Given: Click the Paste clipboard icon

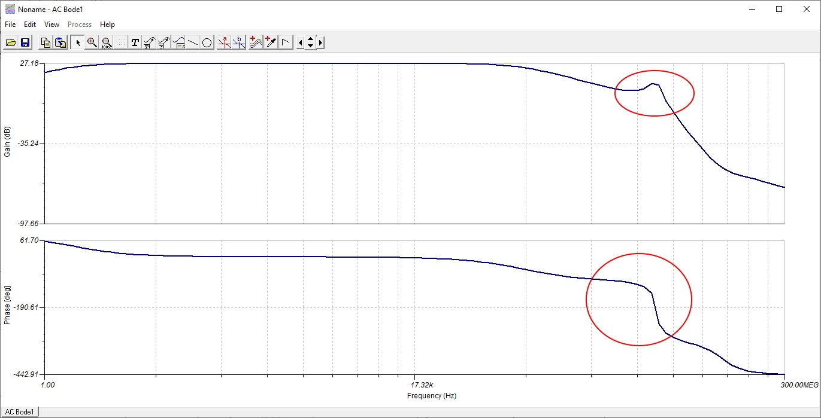Looking at the screenshot, I should tap(60, 42).
